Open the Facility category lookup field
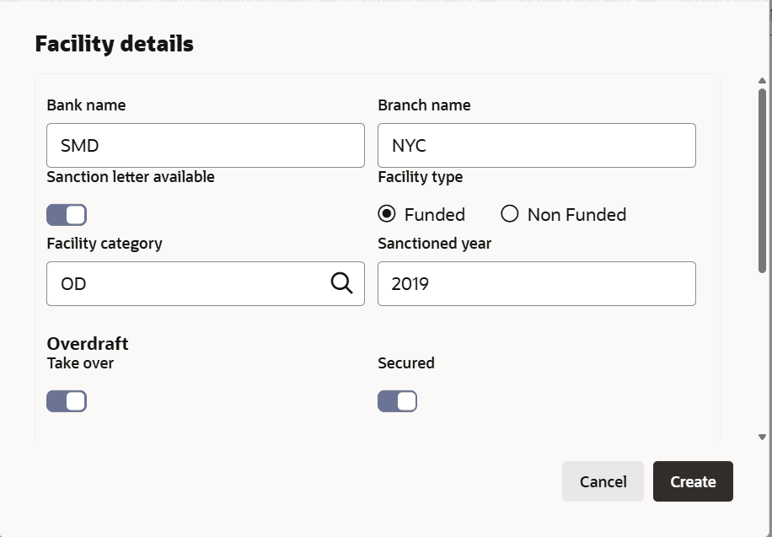 [x=185, y=284]
